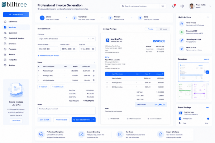Switch to the Edit Layout tab
The width and height of the screenshot is (215, 143).
163,29
